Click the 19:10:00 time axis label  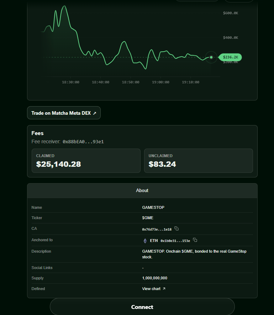tap(191, 82)
